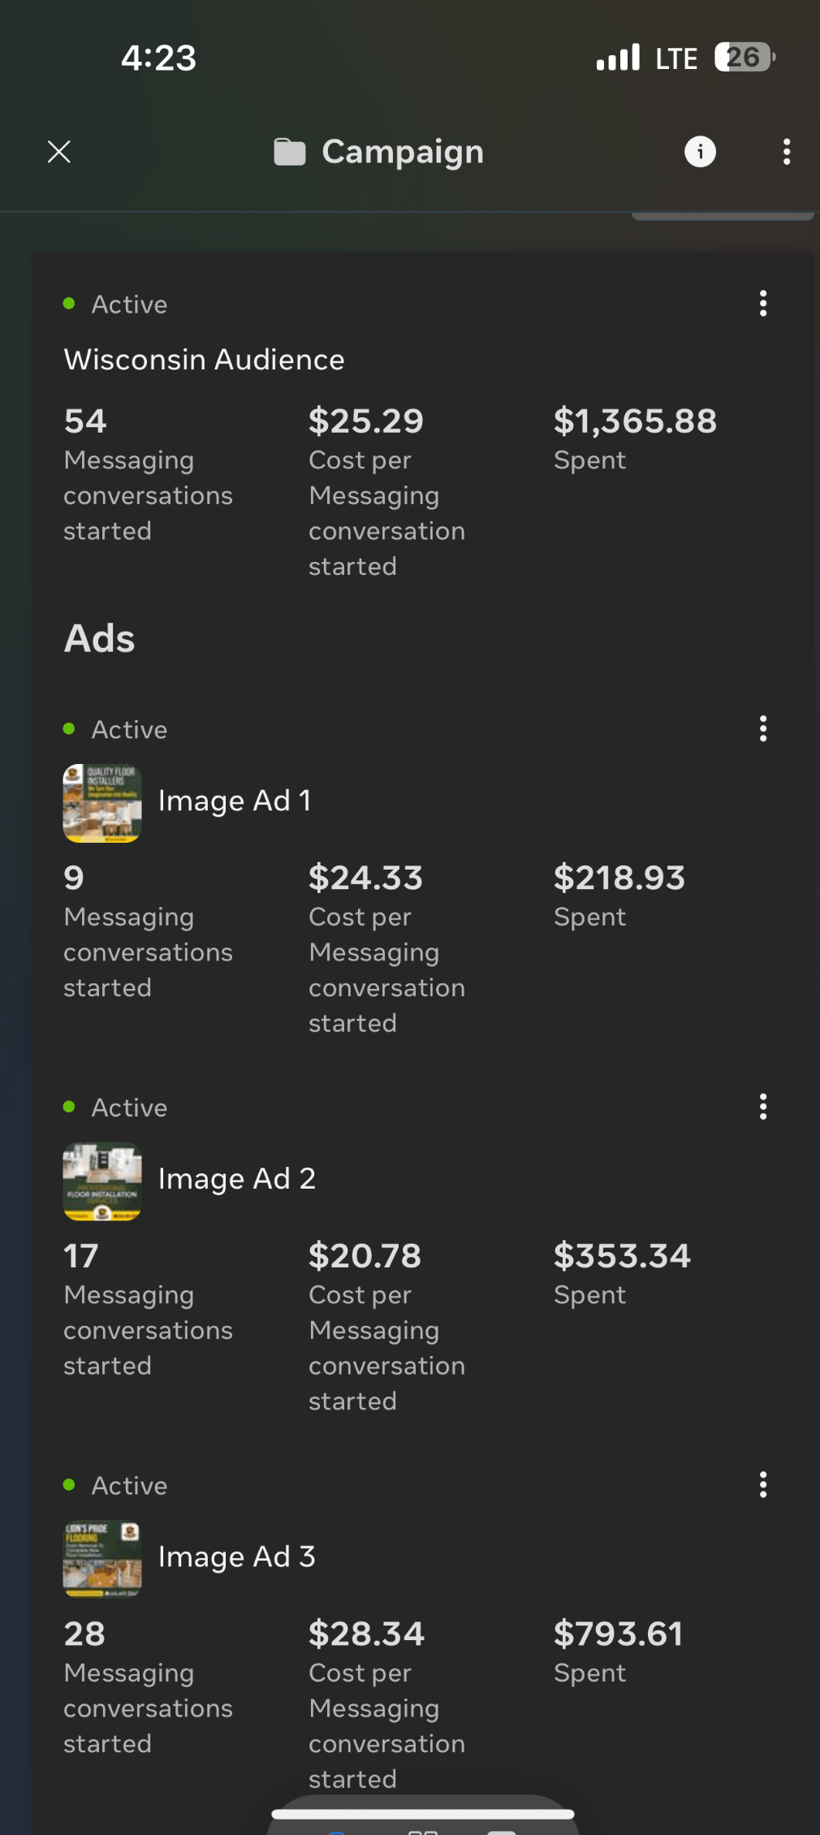820x1835 pixels.
Task: Open Image Ad 3 more options menu
Action: point(762,1485)
